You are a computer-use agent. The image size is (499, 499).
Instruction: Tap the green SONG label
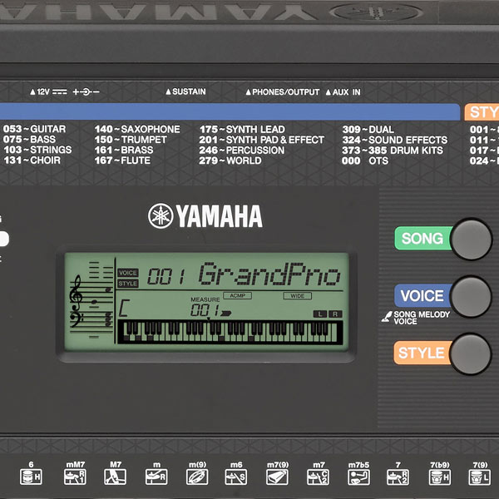coord(422,239)
